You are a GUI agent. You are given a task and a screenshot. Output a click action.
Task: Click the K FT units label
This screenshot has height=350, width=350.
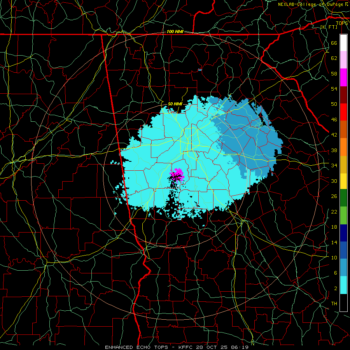click(x=329, y=27)
